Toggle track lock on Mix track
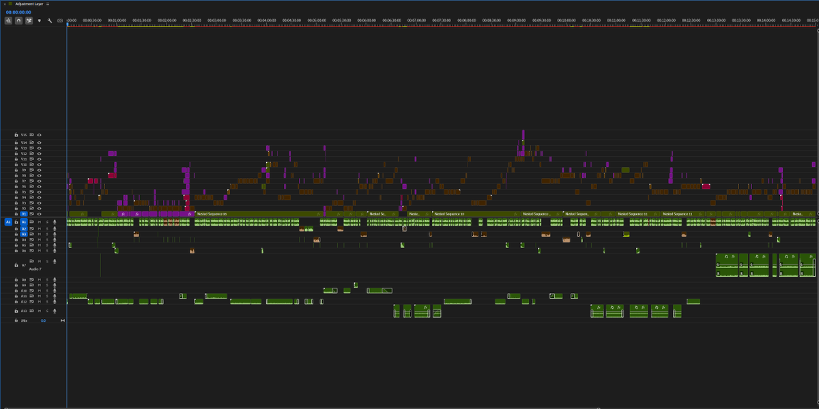Screen dimensions: 819x409 click(16, 320)
